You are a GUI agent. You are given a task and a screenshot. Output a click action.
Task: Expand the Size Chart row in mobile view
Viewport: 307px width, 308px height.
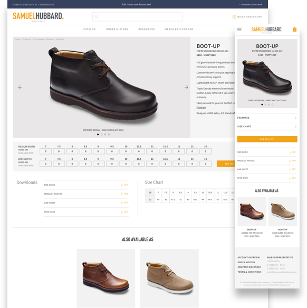coord(267,127)
